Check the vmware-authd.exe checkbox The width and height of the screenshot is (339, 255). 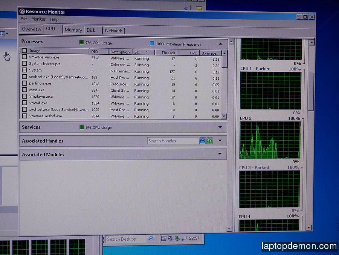24,116
